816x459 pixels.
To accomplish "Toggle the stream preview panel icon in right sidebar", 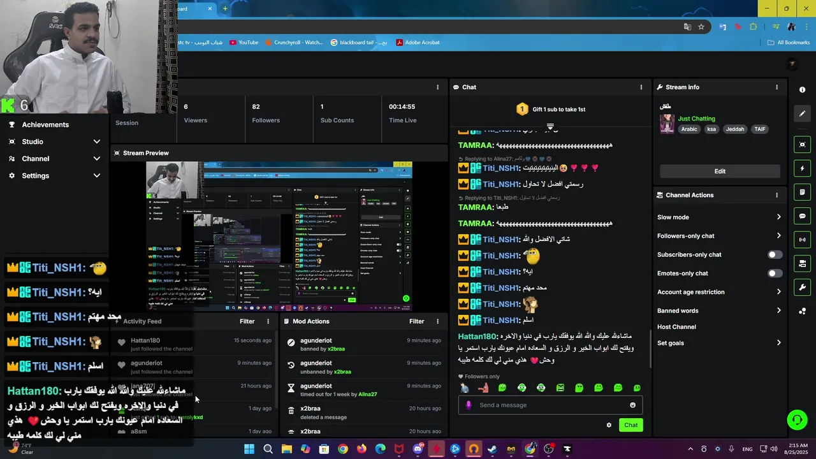I will (803, 145).
